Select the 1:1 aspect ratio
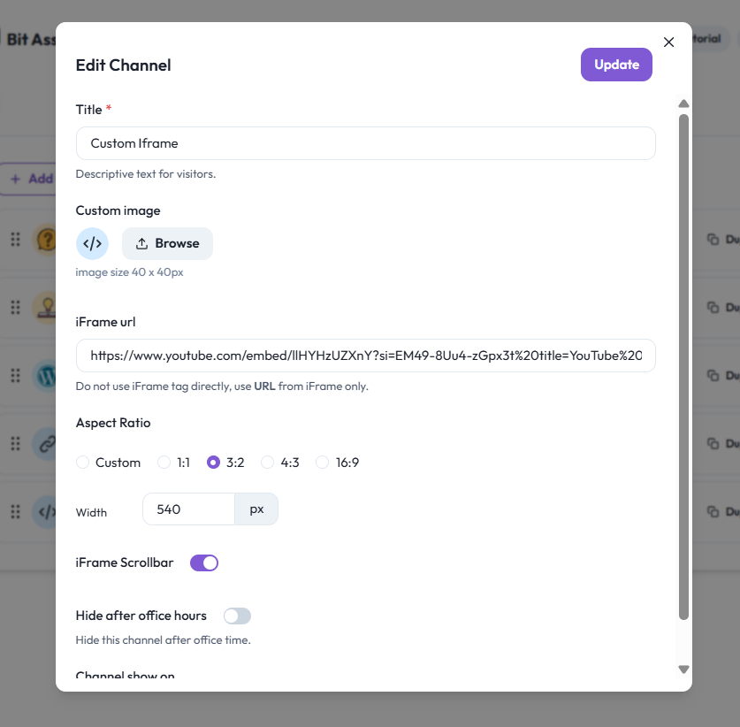740x727 pixels. 164,463
